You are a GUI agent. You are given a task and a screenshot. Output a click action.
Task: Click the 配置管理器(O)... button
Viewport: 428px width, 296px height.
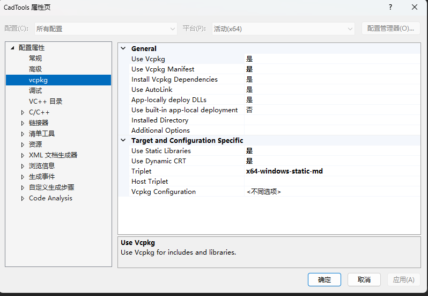pos(390,28)
